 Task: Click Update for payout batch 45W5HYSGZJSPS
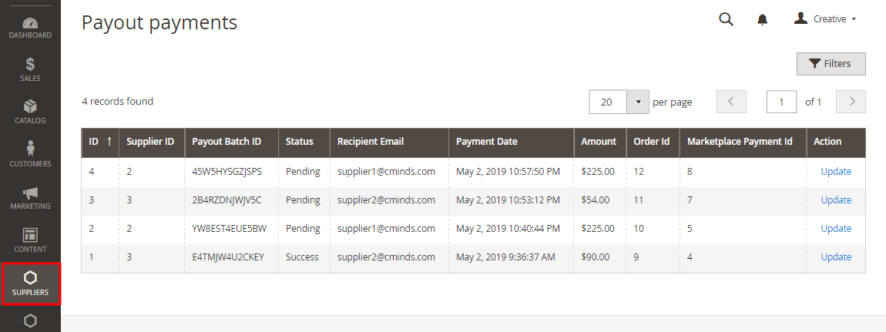836,171
